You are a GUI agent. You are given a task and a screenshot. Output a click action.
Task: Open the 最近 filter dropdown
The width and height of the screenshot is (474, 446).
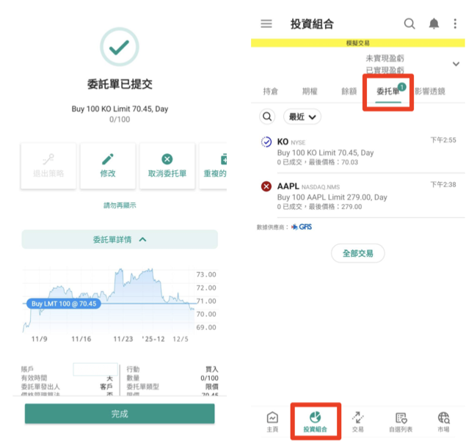[x=302, y=117]
